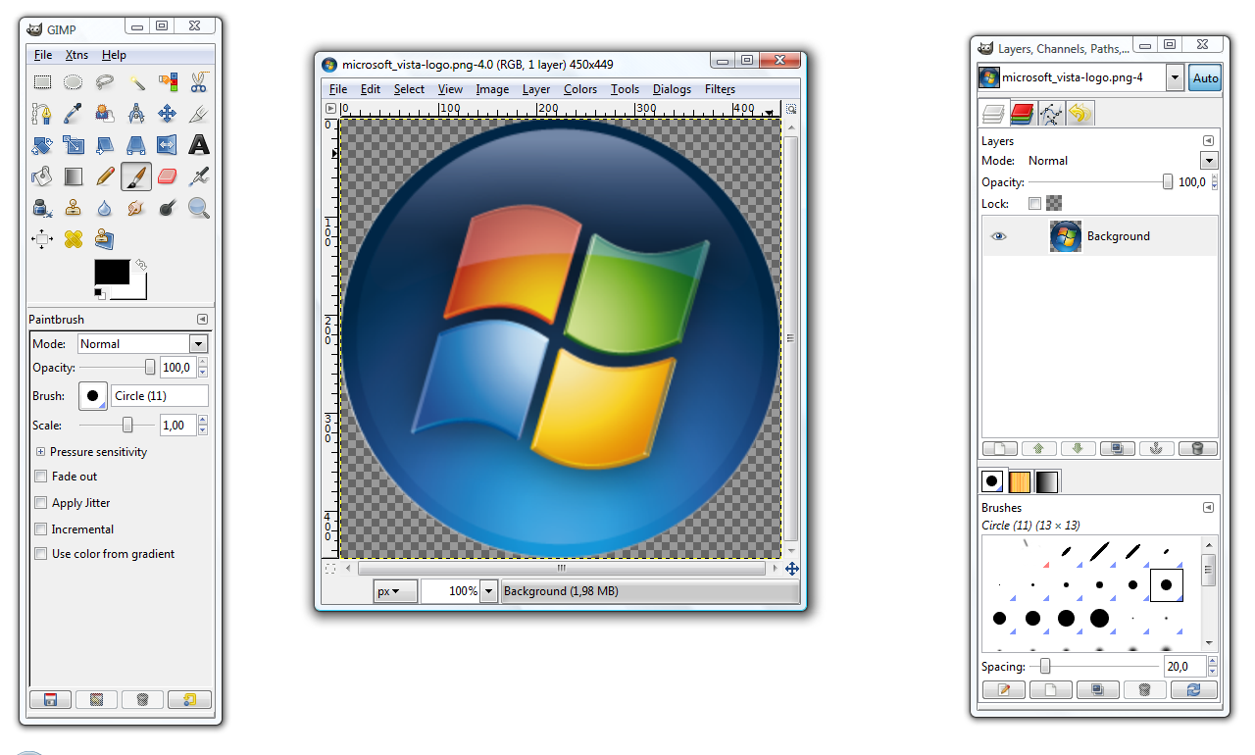
Task: Select the Text tool
Action: pyautogui.click(x=199, y=145)
